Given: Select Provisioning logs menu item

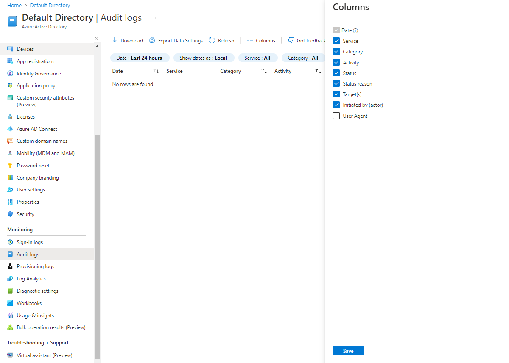Looking at the screenshot, I should point(47,266).
